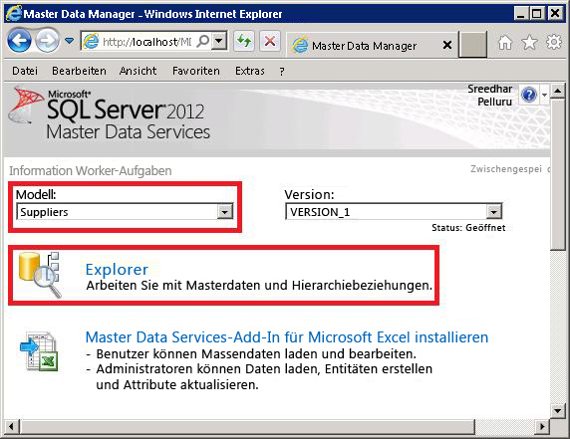Viewport: 570px width, 439px height.
Task: Open the Bearbeiten menu
Action: pos(79,71)
